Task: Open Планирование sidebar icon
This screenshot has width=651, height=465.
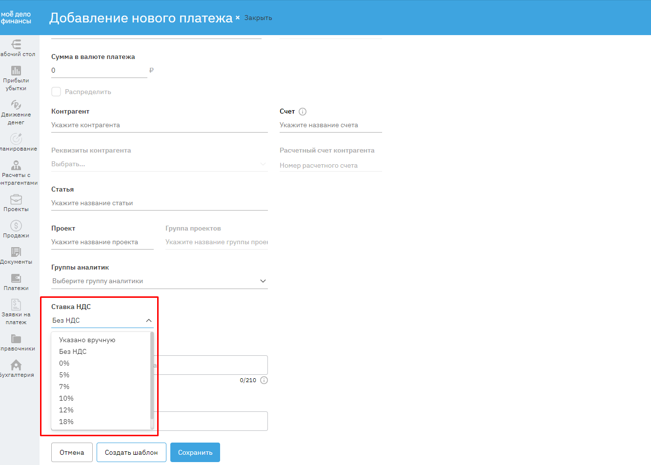Action: (x=16, y=139)
